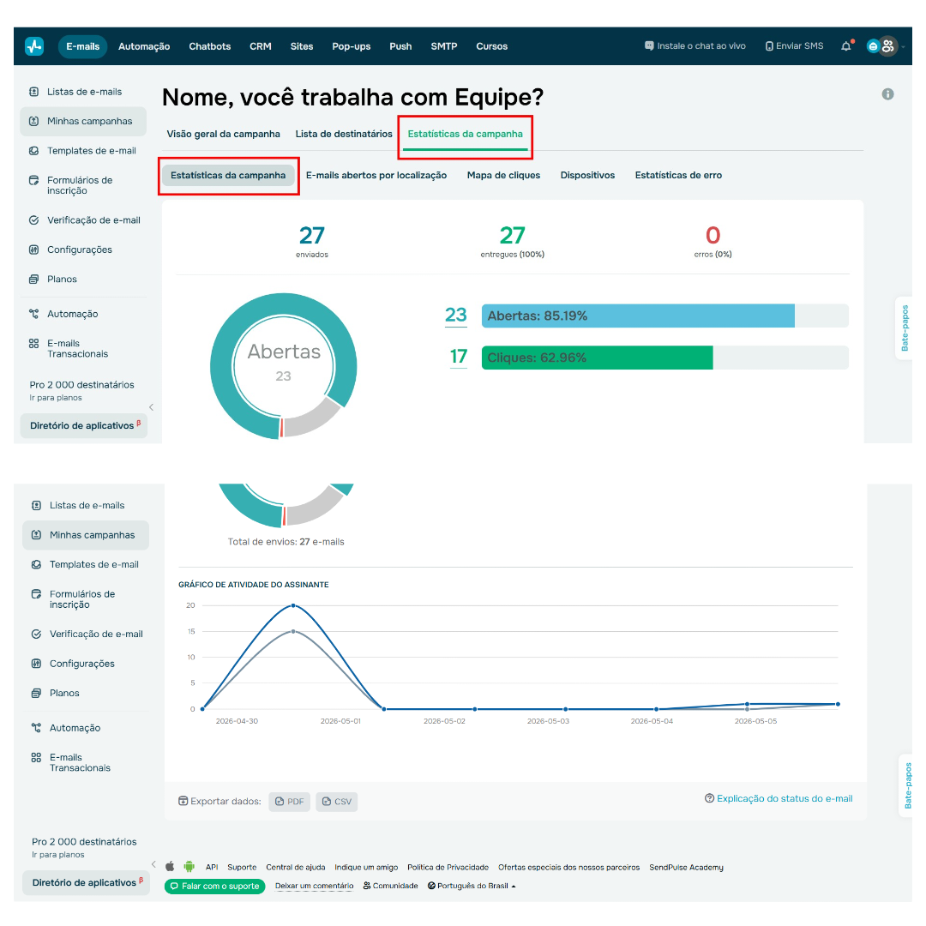Click the Enviar SMS link

[x=794, y=46]
